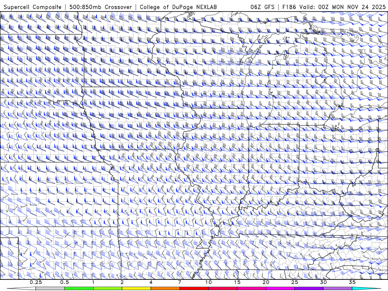Viewport: 388px width, 291px height.
Task: Click the '7' legend value label
Action: point(179,282)
